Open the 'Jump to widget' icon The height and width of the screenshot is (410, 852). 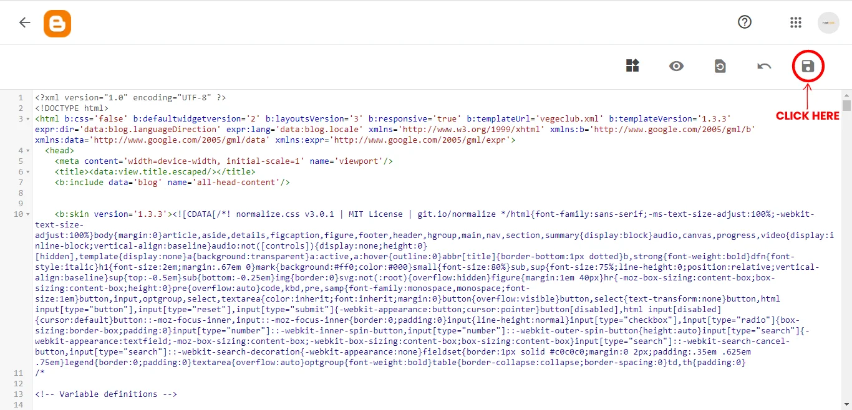pyautogui.click(x=632, y=65)
